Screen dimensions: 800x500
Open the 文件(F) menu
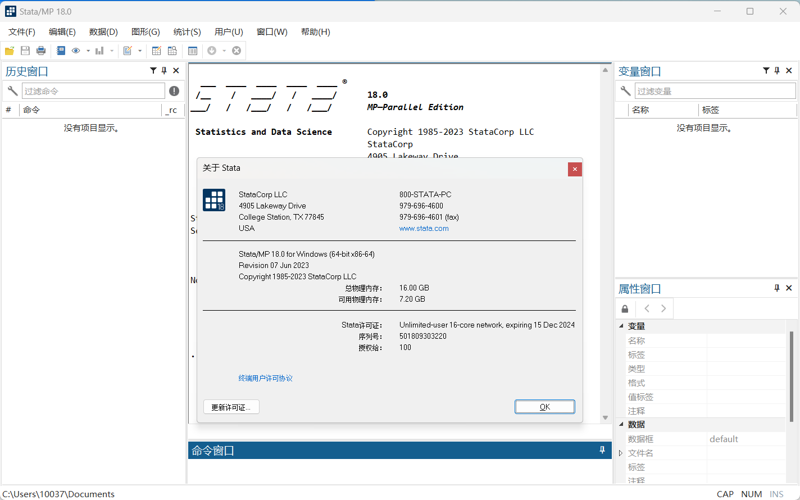point(22,32)
